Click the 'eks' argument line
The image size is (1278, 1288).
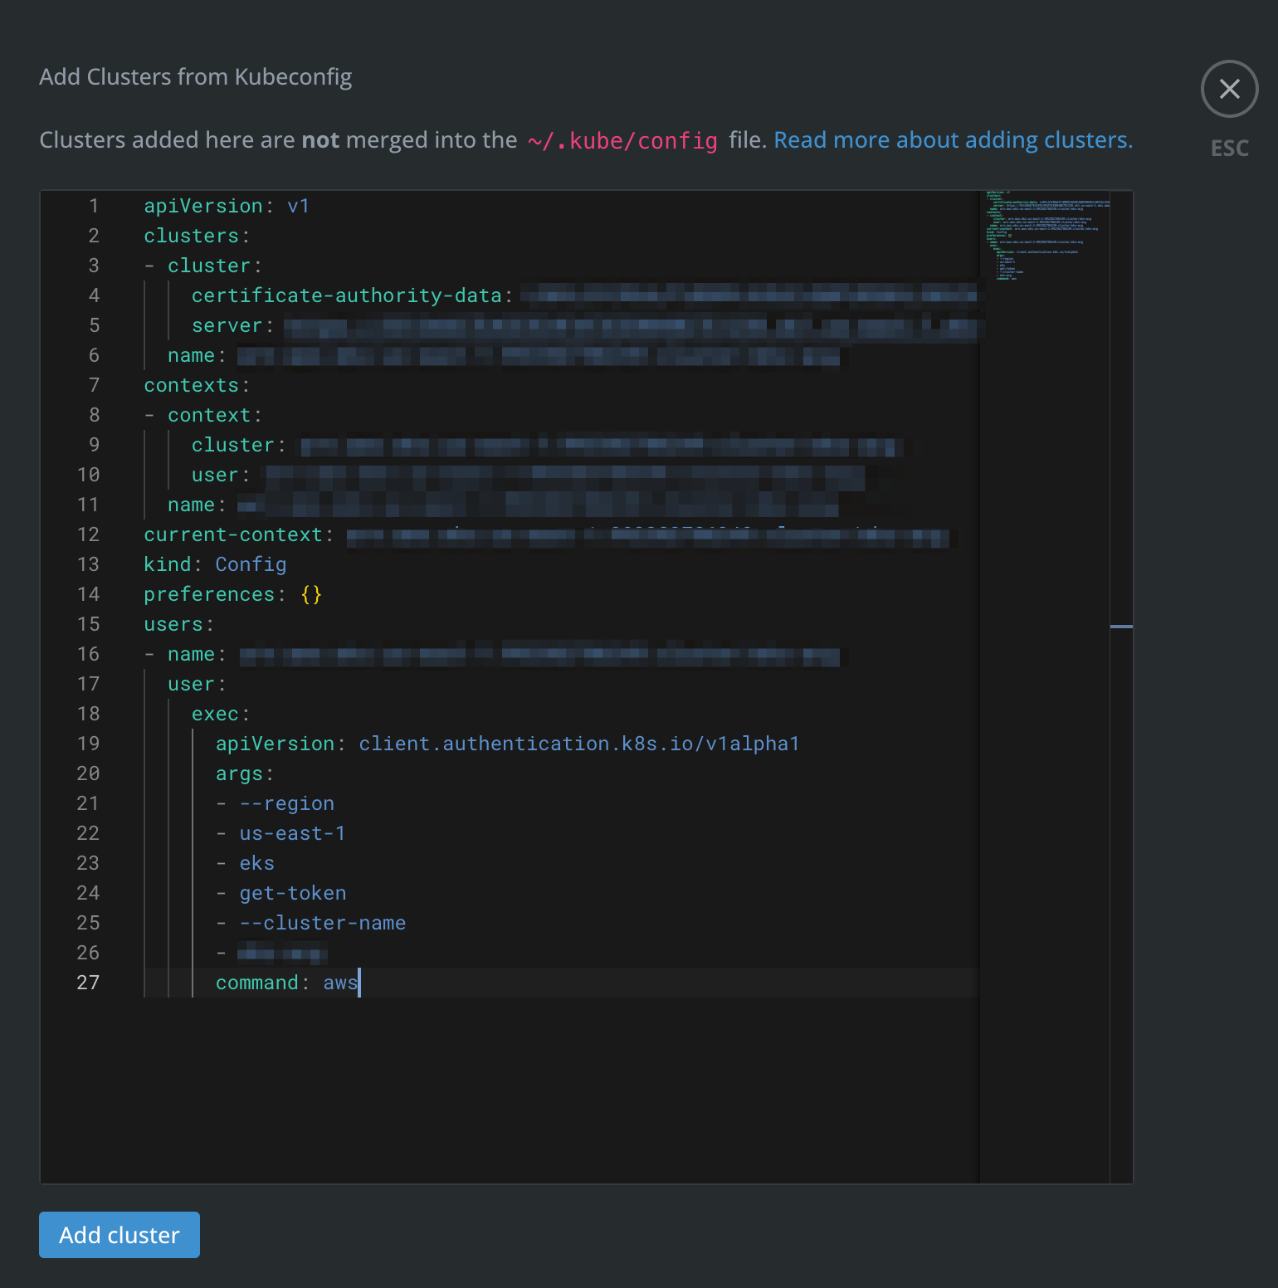click(x=245, y=863)
